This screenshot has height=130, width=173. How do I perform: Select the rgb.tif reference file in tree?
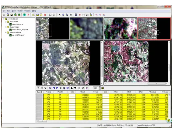click(18, 35)
